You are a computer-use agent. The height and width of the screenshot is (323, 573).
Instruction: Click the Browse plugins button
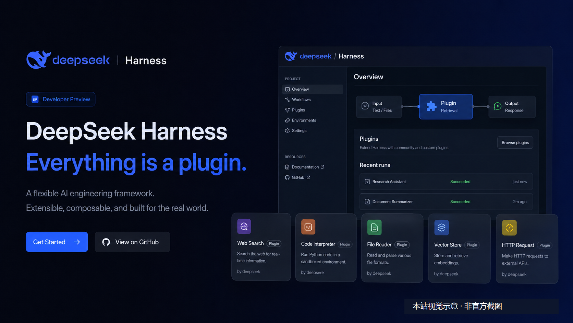coord(515,143)
